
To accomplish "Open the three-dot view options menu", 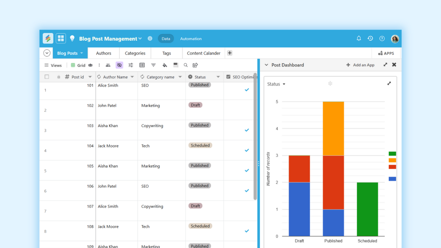I will pos(99,65).
